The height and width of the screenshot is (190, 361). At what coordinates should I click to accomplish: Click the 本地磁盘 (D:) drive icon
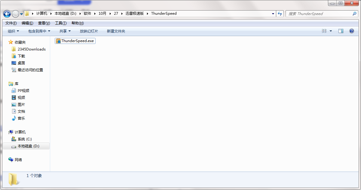pyautogui.click(x=14, y=146)
